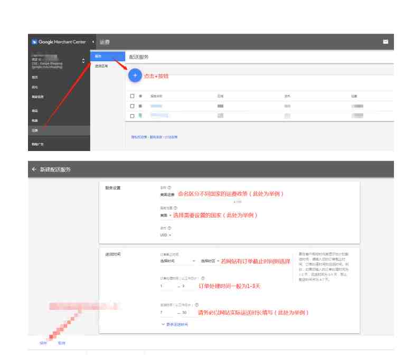Click the blue save link at bottom-left

pos(43,343)
